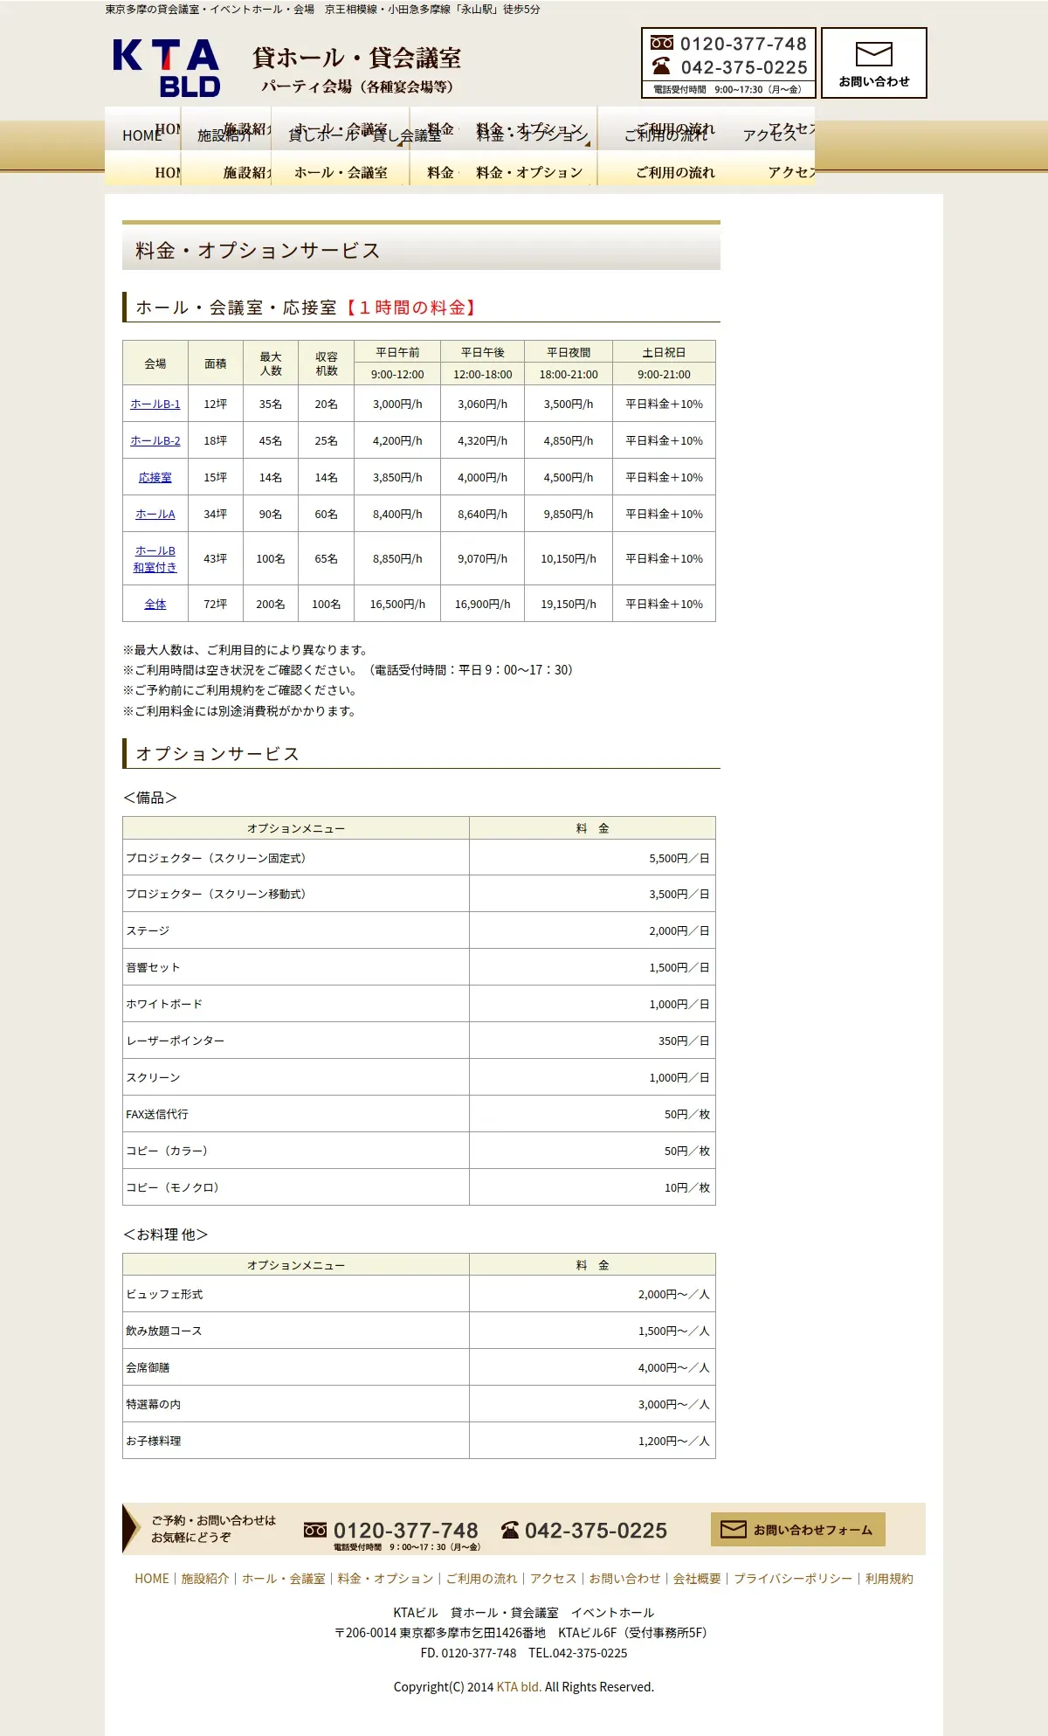Click the 9,850円/h cell for ホールA
The width and height of the screenshot is (1048, 1736).
[x=569, y=514]
